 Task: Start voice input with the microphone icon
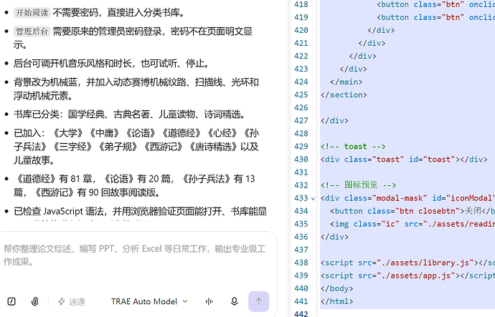[x=235, y=301]
